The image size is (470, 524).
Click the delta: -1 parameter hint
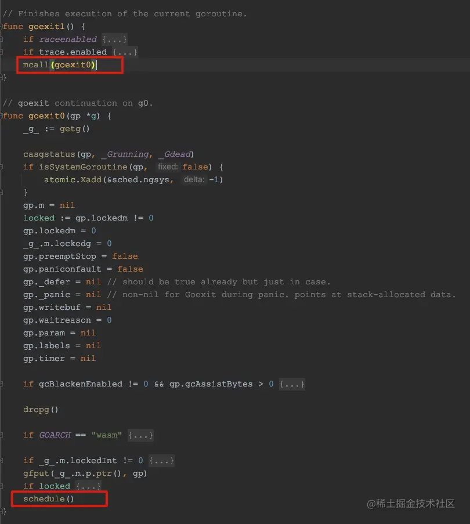tap(197, 179)
